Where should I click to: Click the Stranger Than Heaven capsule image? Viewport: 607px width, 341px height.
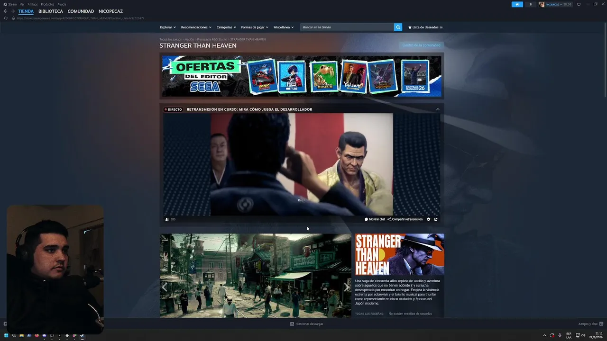click(x=400, y=254)
